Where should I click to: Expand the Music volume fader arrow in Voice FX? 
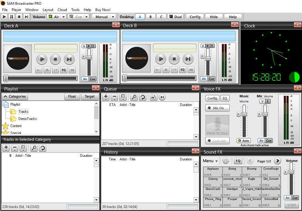(239, 114)
